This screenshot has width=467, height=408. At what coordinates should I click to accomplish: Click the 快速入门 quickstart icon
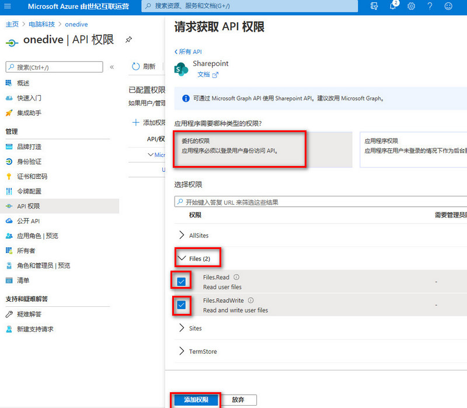point(9,98)
